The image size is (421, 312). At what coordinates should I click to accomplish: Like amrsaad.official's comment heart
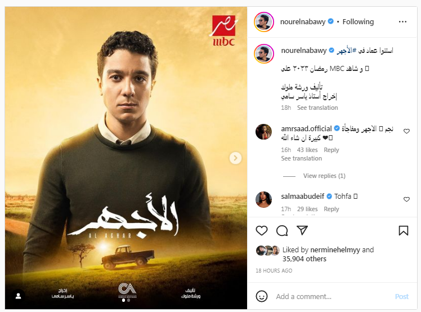point(406,131)
